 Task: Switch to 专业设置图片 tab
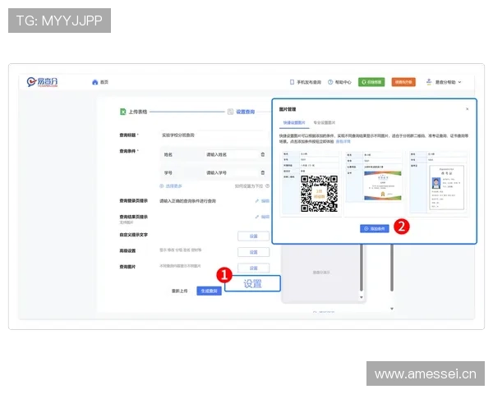click(325, 123)
